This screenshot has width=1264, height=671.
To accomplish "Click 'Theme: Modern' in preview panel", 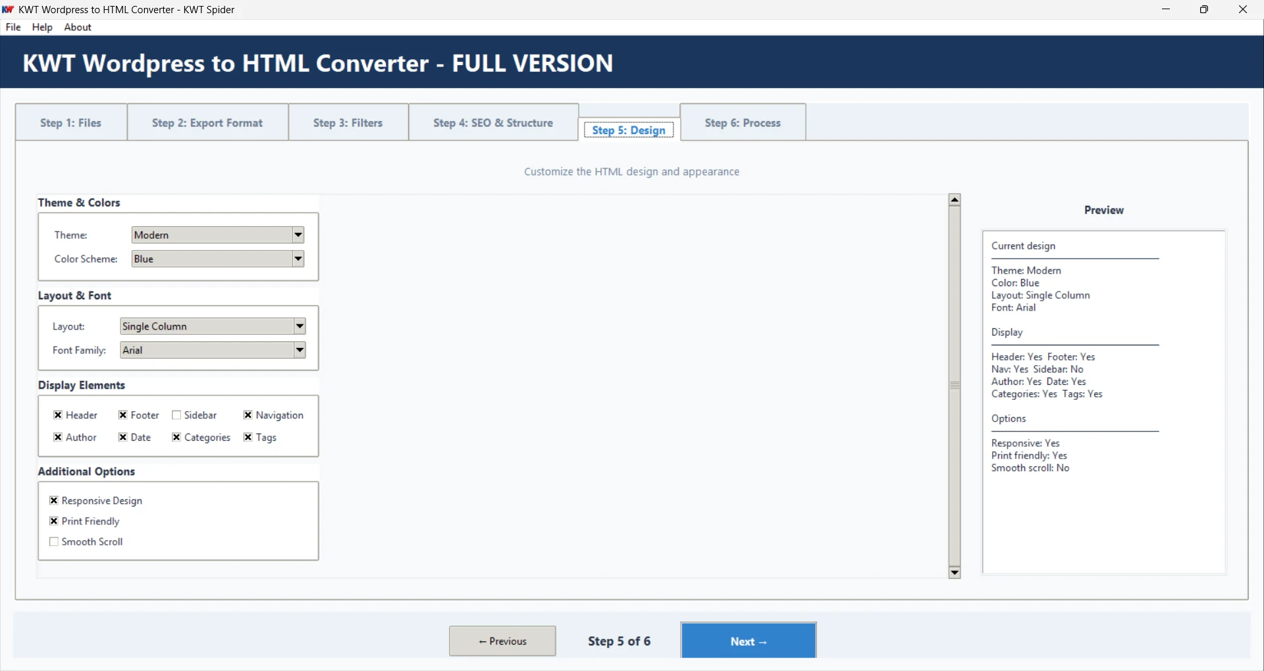I will tap(1026, 270).
